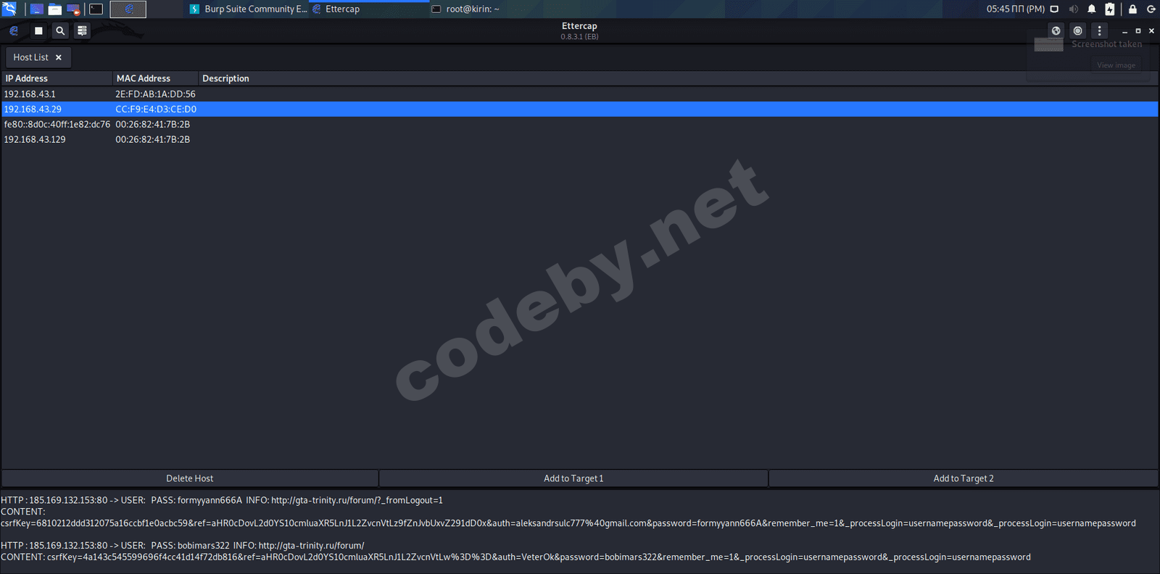Maximize the Ettercap window
Screen dimensions: 1160x574
[1138, 31]
